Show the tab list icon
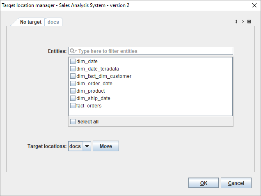The image size is (261, 196). pos(249,22)
